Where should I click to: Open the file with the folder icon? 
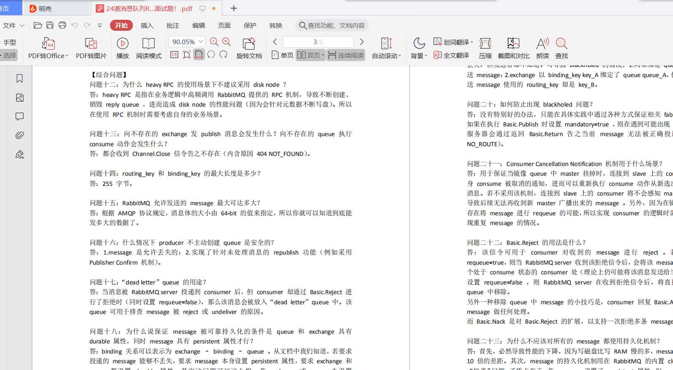(38, 25)
